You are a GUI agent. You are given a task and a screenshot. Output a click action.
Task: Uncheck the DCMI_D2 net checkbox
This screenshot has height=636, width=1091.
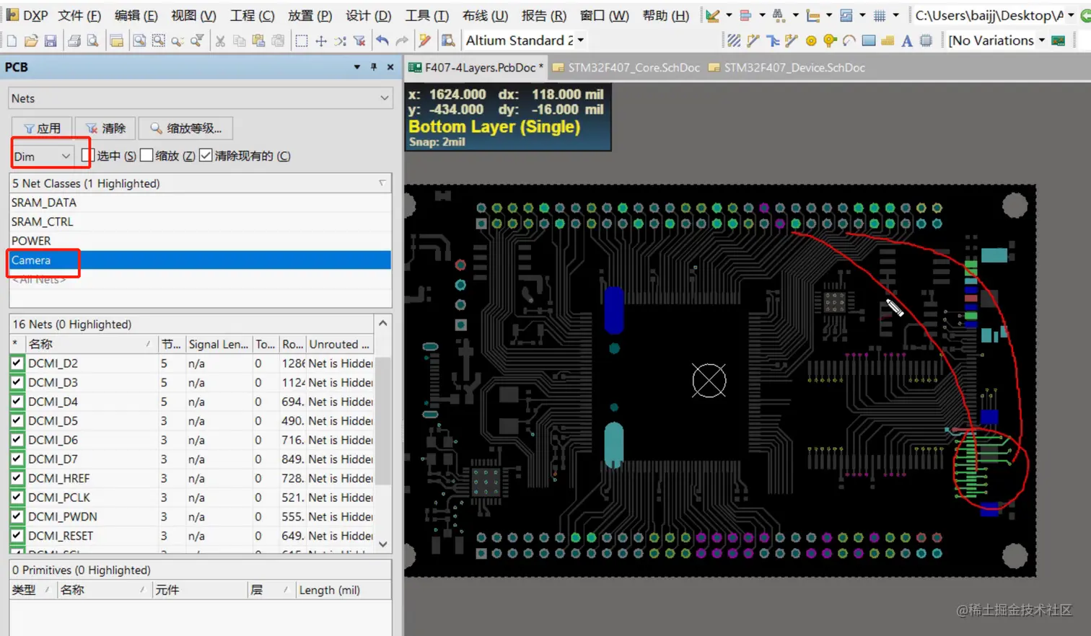pos(17,363)
